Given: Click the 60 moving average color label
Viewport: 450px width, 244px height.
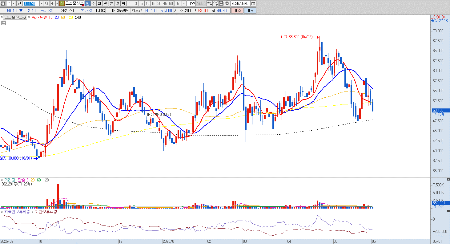Looking at the screenshot, I should [x=63, y=18].
